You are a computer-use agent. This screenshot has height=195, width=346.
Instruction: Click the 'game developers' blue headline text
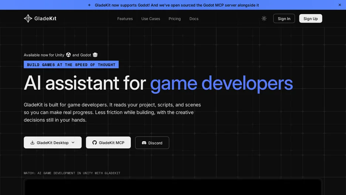point(221,84)
